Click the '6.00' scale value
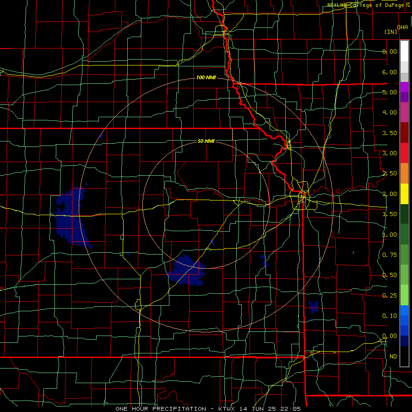412x412 pixels. pos(390,72)
